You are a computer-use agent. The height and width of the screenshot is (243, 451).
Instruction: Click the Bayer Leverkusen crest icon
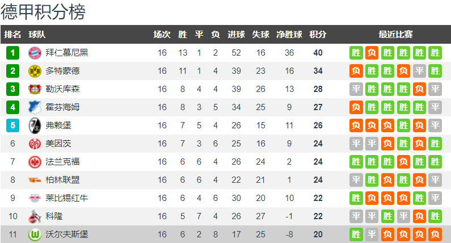35,89
